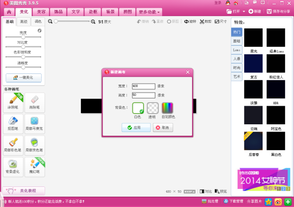Click the 撤销 undo icon
This screenshot has width=294, height=207.
coord(139,22)
